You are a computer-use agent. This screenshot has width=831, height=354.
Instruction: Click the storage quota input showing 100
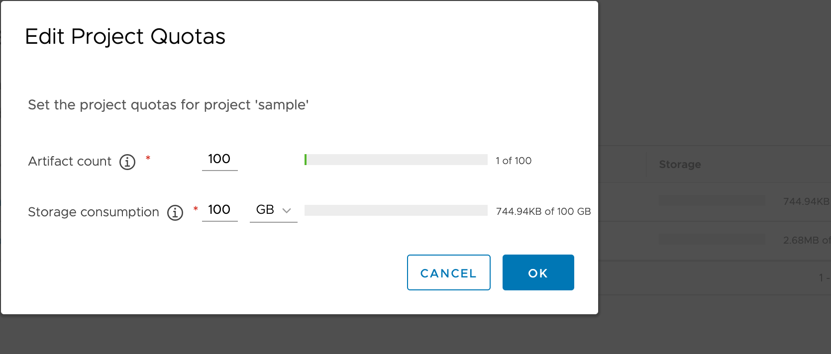(x=219, y=210)
